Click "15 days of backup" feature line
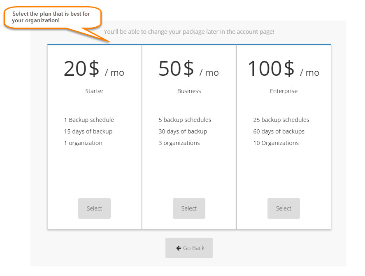 88,131
